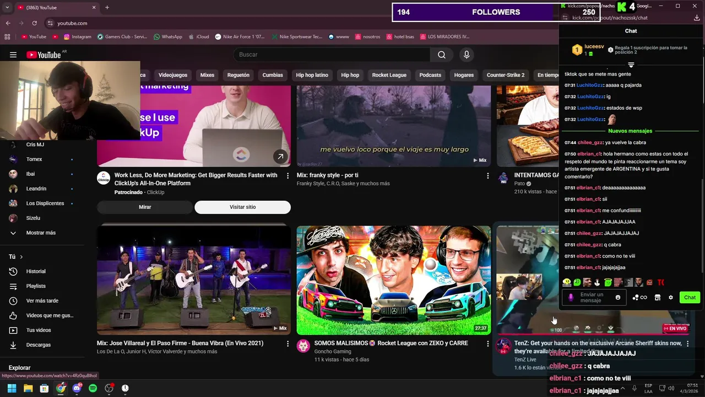
Task: Open options for SOMOS MALISIMOS video
Action: pos(487,344)
